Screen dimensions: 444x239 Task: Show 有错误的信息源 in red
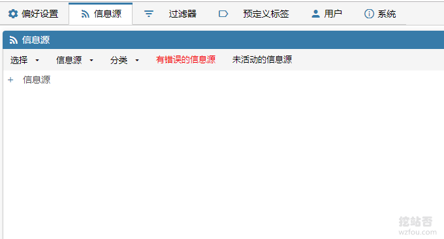tap(185, 59)
